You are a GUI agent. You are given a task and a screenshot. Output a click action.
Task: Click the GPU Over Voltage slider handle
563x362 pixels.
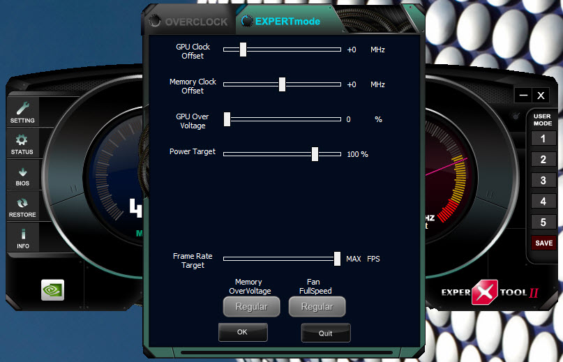click(227, 119)
